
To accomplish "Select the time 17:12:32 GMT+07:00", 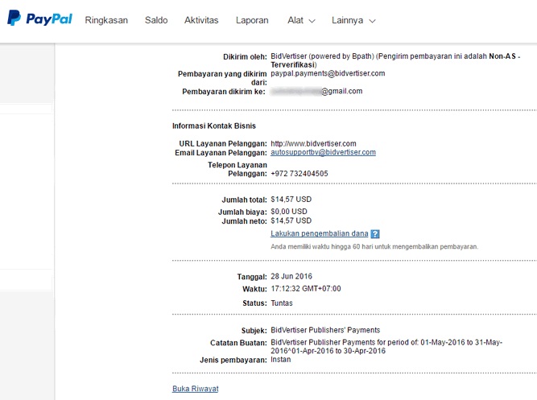I will click(306, 289).
